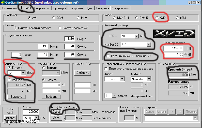Image resolution: width=202 pixels, height=128 pixels.
Task: Select Audio A Битрейт radio button
Action: coord(9,68)
